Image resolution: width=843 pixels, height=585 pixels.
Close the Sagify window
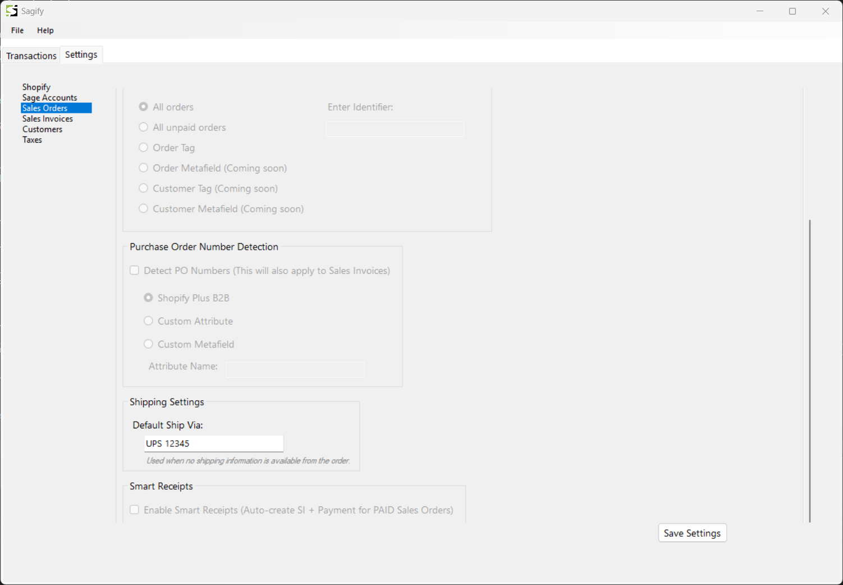[x=825, y=11]
